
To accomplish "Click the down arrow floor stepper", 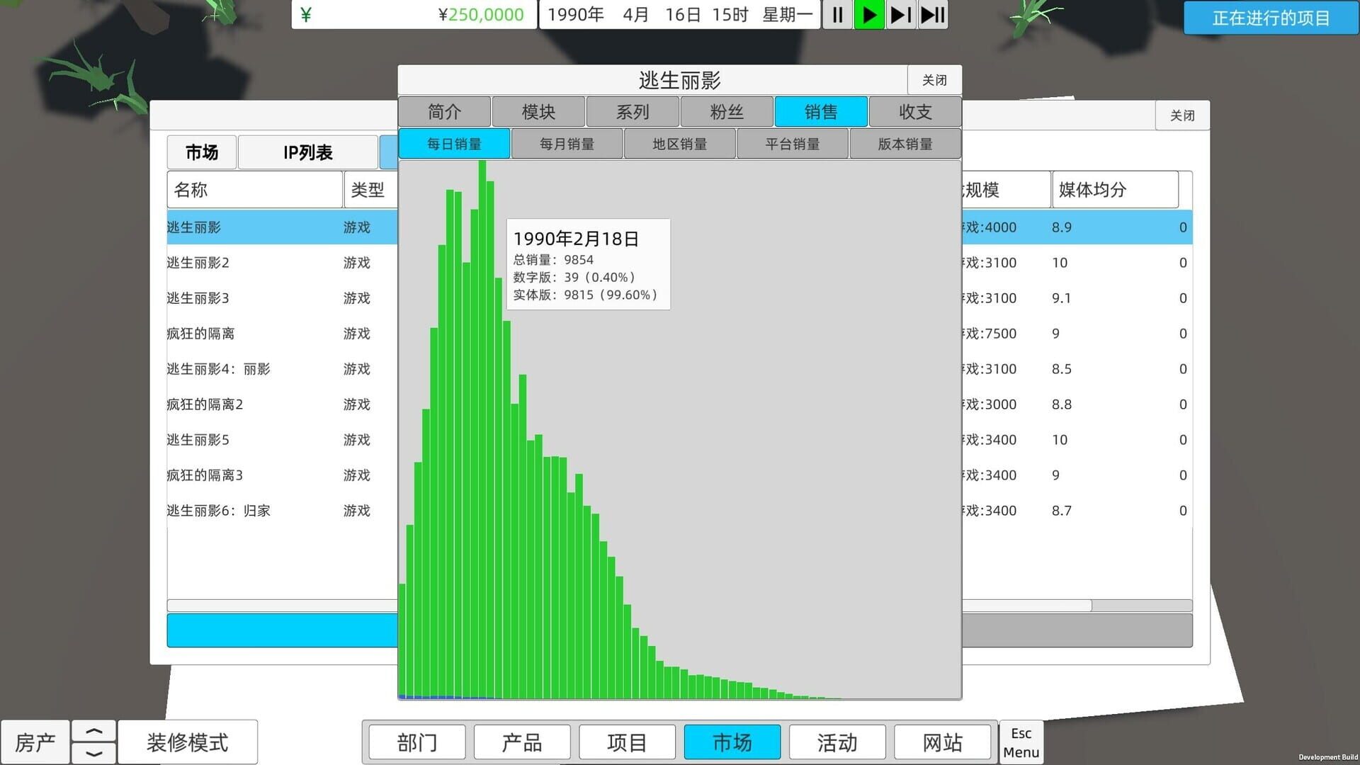I will [94, 754].
